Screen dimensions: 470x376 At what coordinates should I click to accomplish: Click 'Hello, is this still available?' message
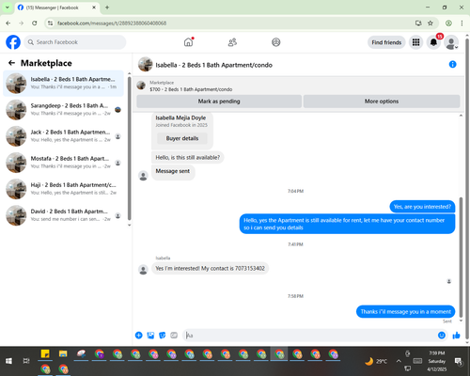coord(188,157)
